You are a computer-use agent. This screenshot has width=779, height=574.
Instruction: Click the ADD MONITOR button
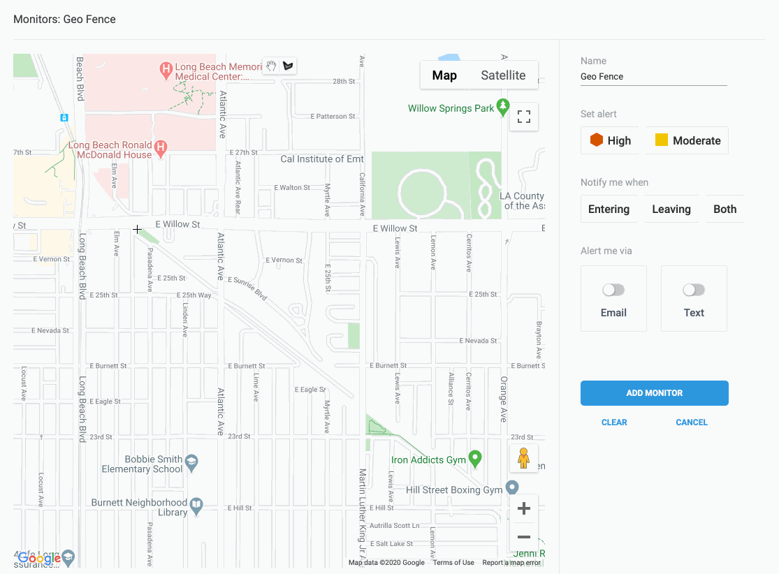(x=654, y=392)
